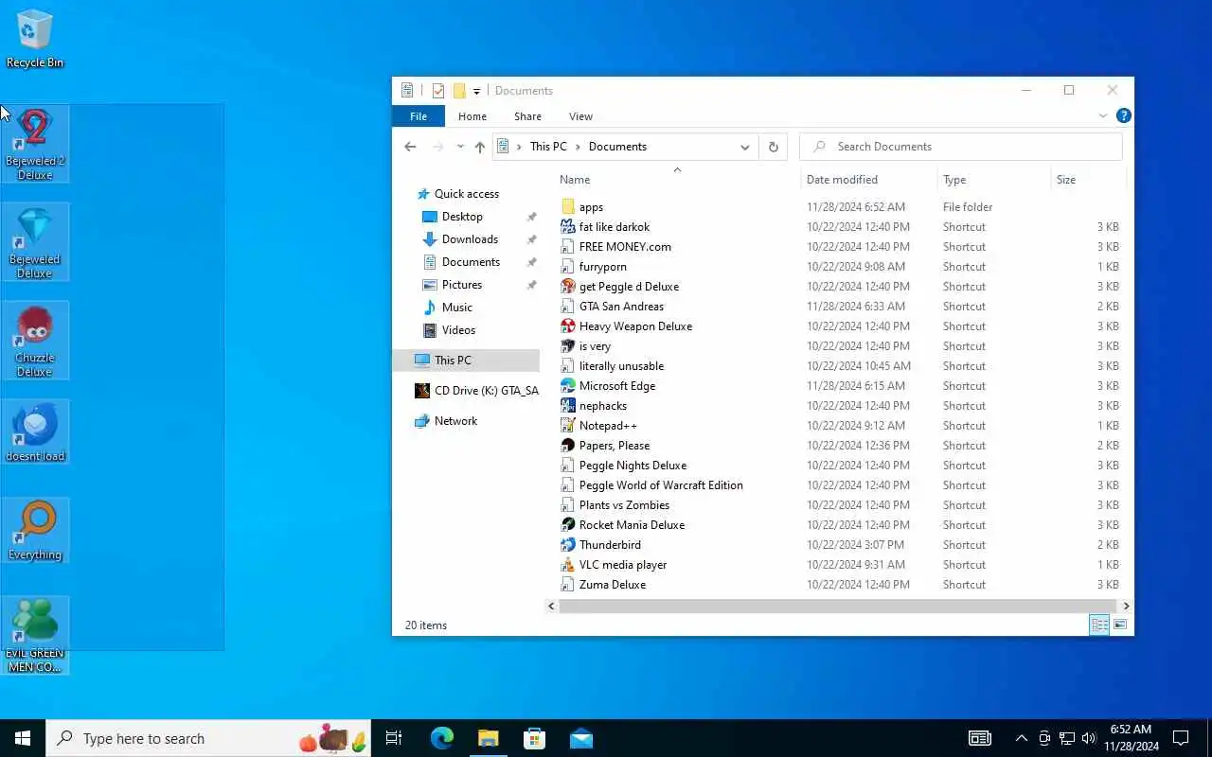This screenshot has width=1212, height=757.
Task: Click the 'is very' shortcut icon
Action: click(568, 345)
